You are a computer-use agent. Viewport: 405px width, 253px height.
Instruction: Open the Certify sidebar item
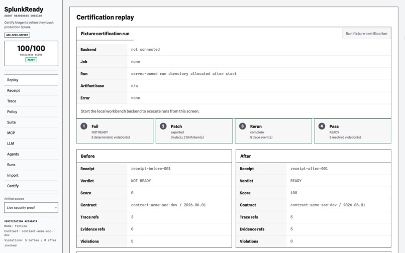point(31,186)
